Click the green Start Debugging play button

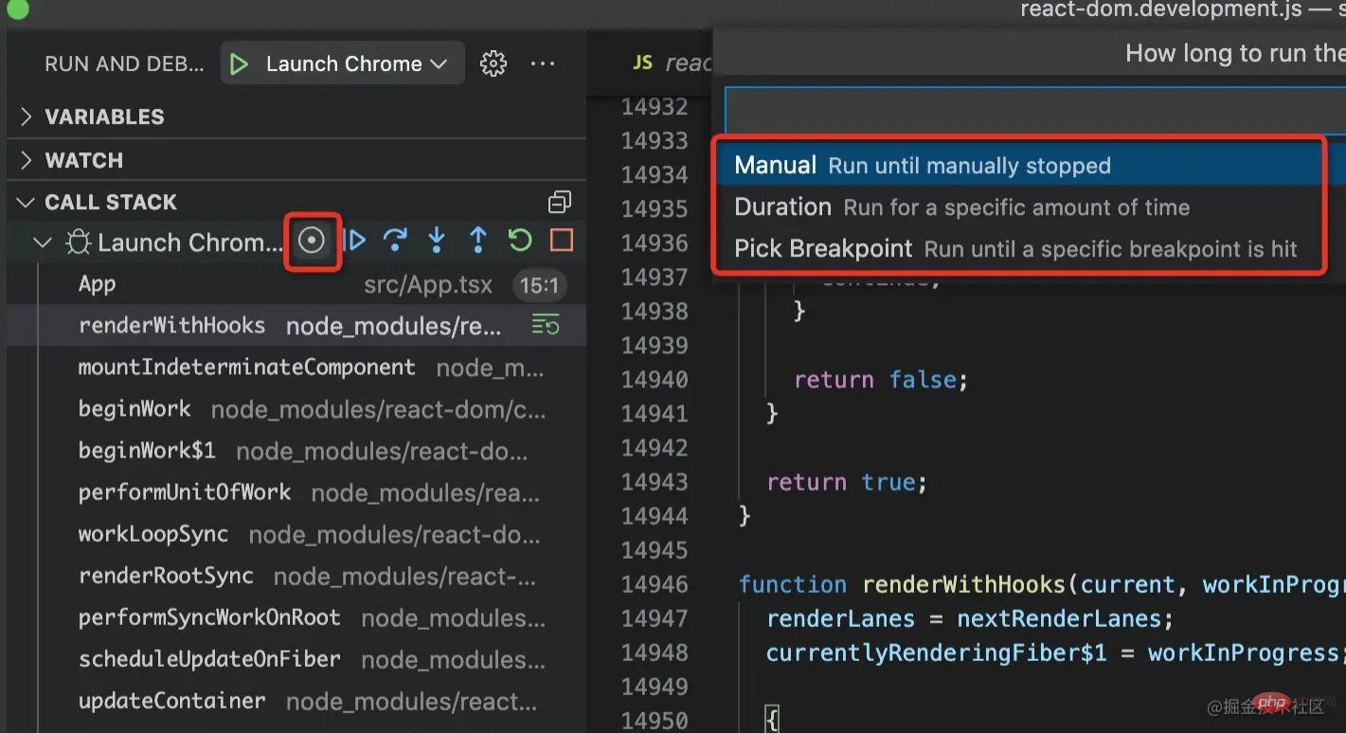coord(240,63)
